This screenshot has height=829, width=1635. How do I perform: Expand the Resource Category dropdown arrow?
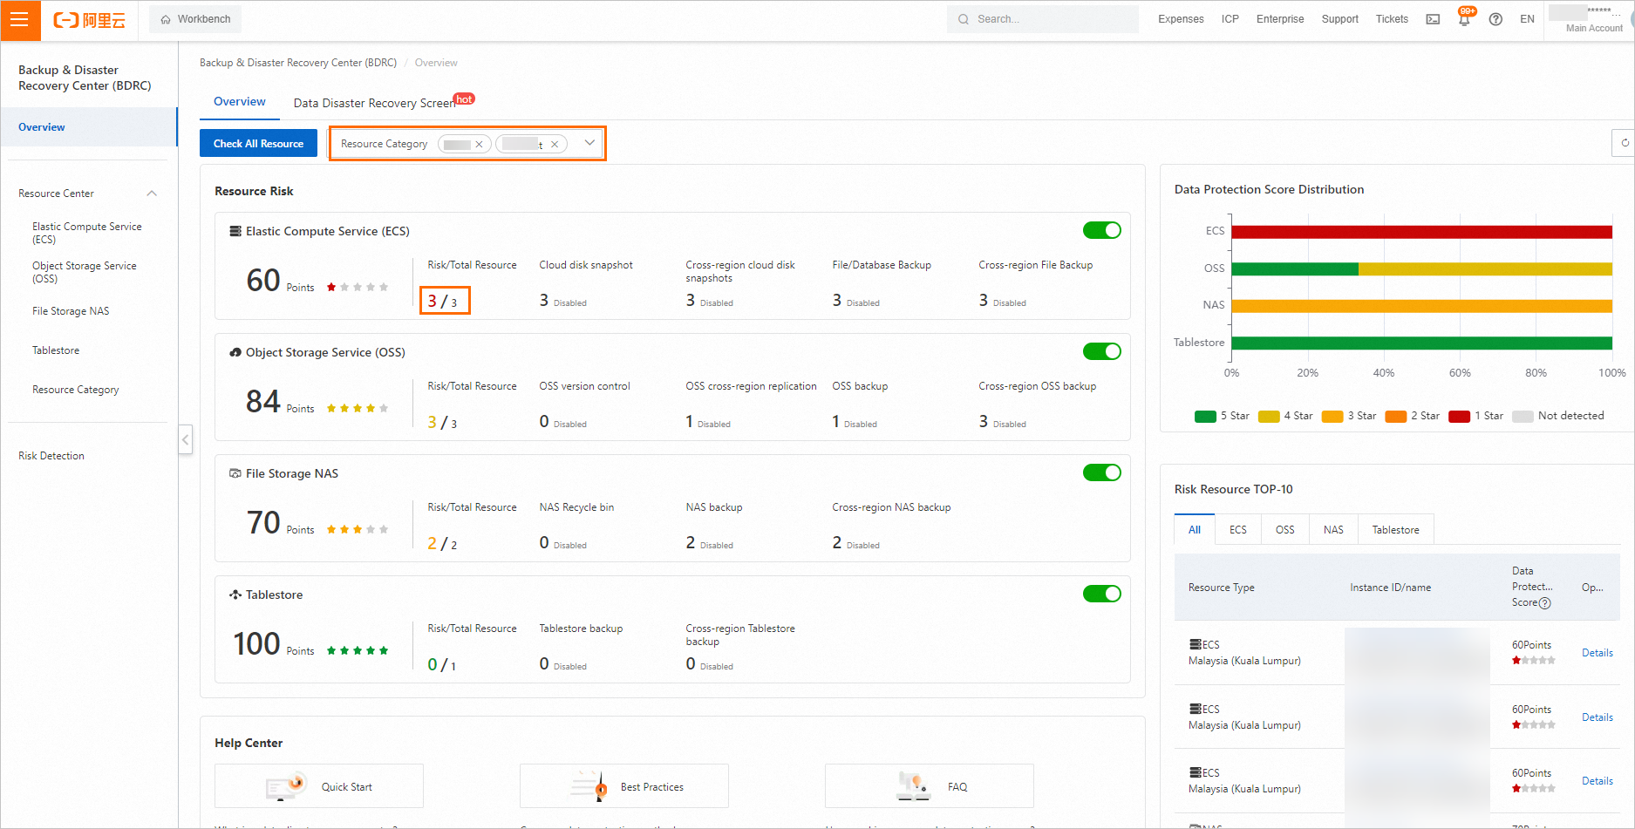(590, 143)
